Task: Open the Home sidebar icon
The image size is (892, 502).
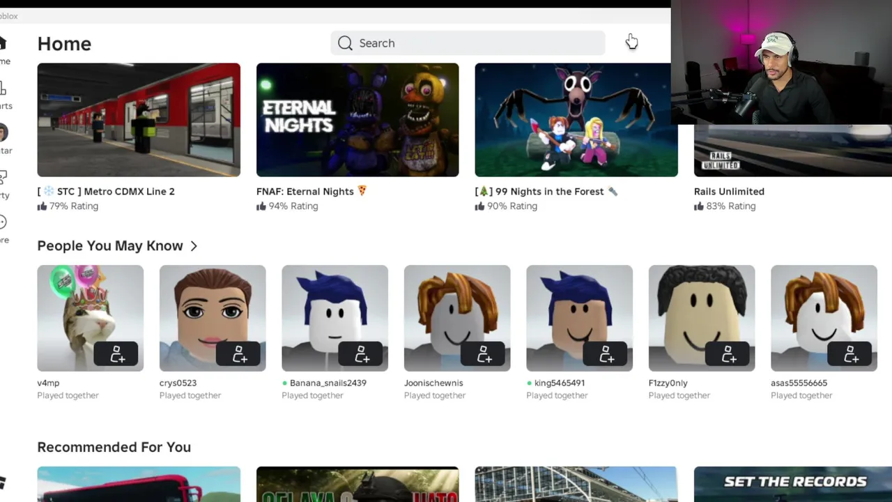Action: pyautogui.click(x=3, y=43)
